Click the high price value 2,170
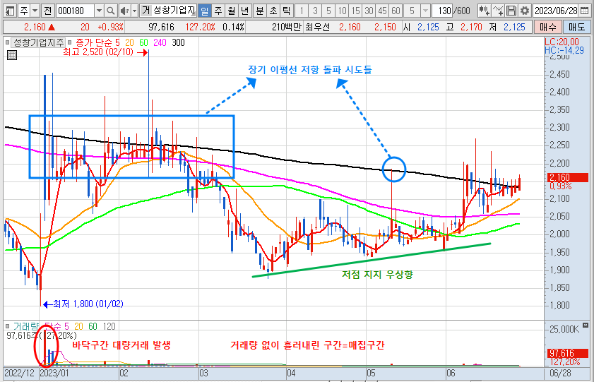The width and height of the screenshot is (594, 382). click(471, 27)
